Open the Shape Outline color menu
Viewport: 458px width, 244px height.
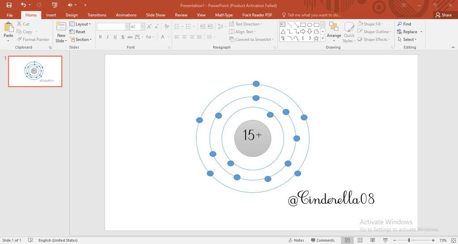(374, 32)
